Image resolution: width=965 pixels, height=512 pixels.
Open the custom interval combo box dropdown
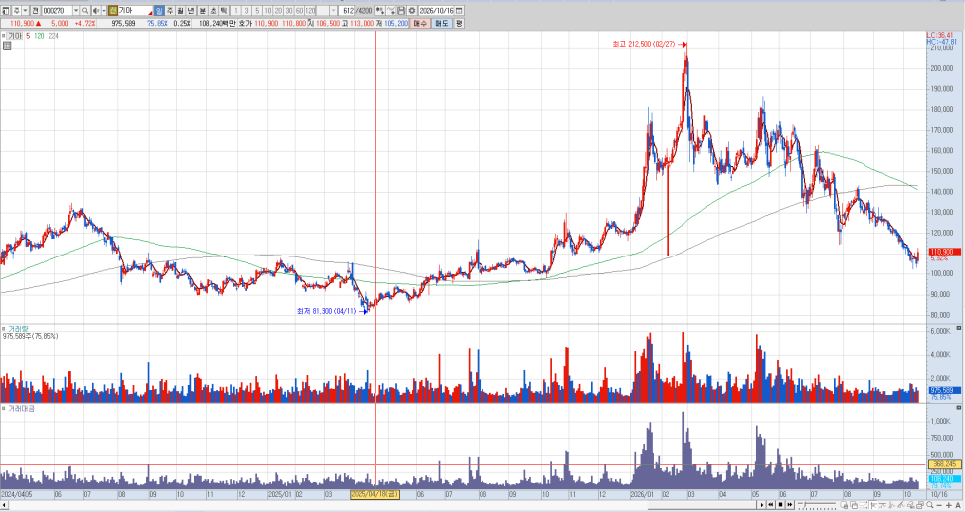[333, 10]
